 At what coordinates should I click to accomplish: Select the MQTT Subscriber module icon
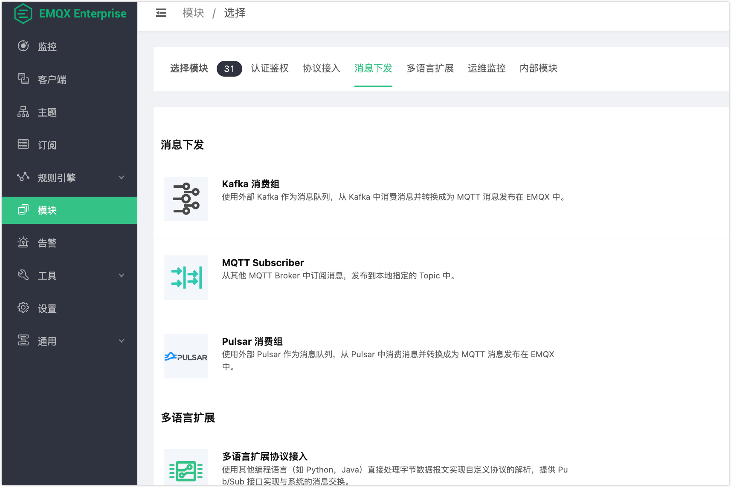click(186, 278)
